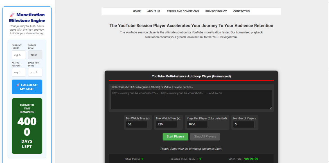The width and height of the screenshot is (329, 163).
Task: Focus the Active Players input box
Action: coord(19,72)
